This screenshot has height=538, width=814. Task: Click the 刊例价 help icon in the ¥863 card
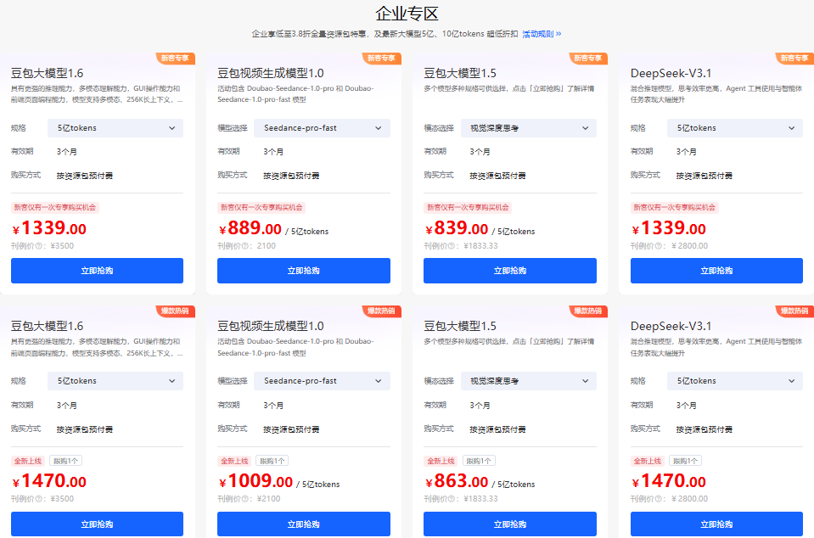coord(452,499)
